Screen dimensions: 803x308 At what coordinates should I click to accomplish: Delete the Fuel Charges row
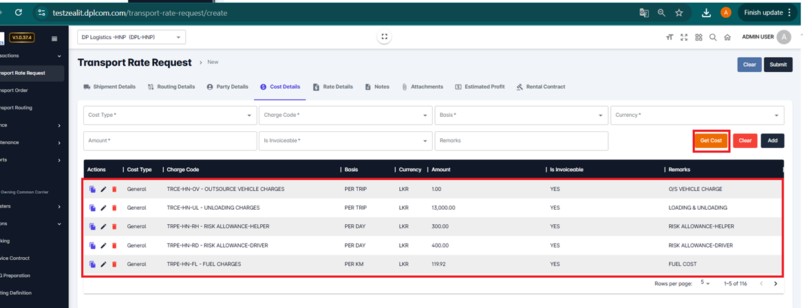click(114, 264)
